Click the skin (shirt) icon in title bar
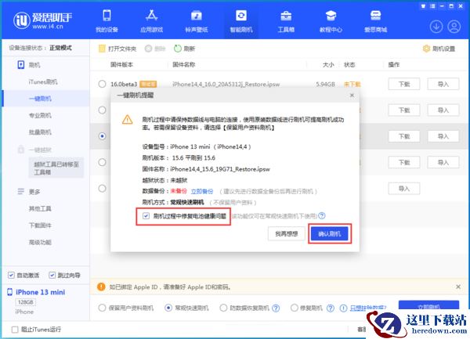Screen dimensions: 470x339 (x=423, y=6)
